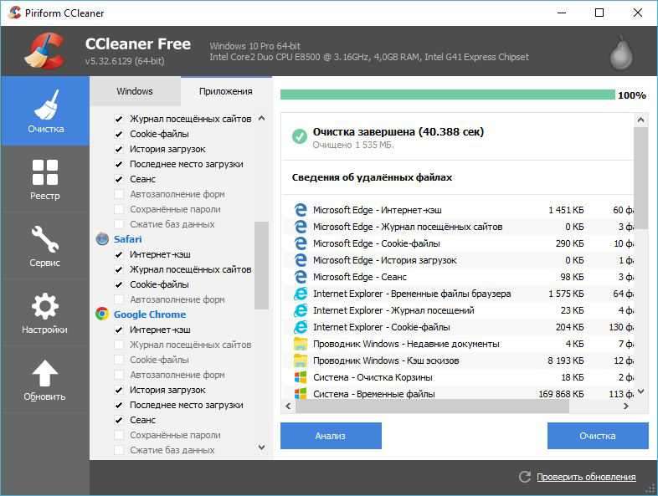Click the results vertical scrollbar thumb
658x496 pixels.
(x=640, y=178)
